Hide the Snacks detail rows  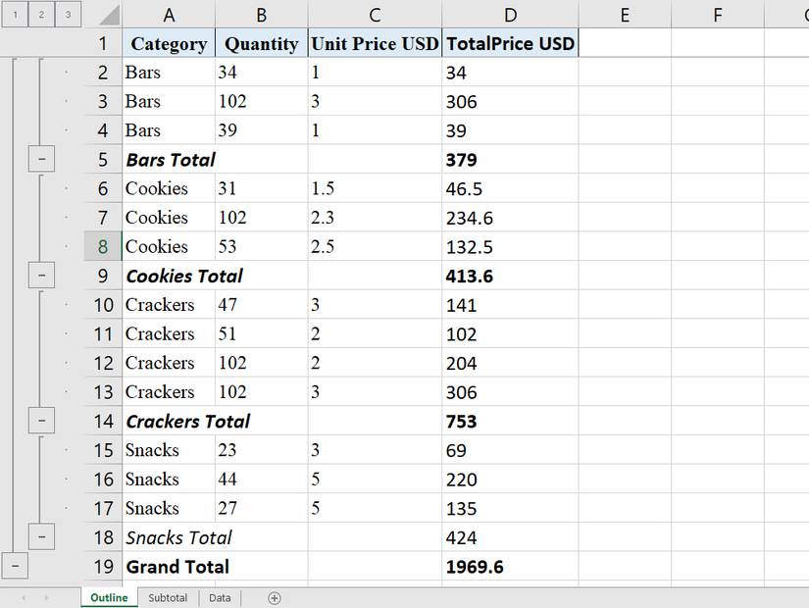point(41,537)
